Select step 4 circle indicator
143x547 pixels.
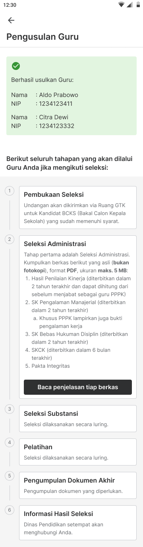point(10,442)
